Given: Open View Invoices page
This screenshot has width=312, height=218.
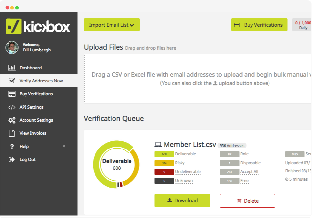Looking at the screenshot, I should 39,133.
